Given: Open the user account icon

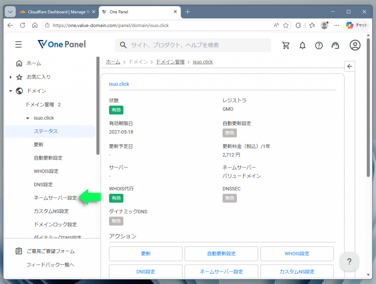Looking at the screenshot, I should click(355, 45).
